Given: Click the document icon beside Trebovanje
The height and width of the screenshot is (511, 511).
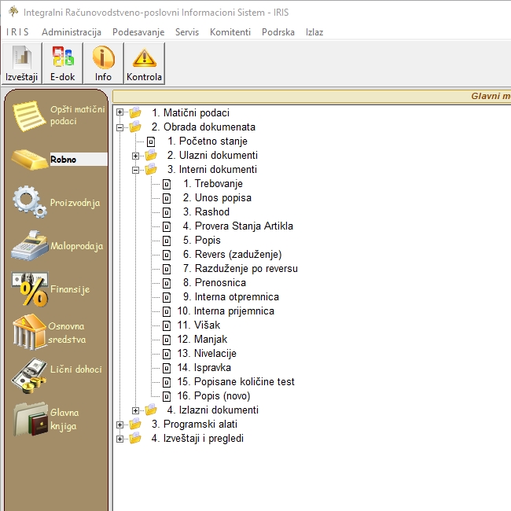Looking at the screenshot, I should pyautogui.click(x=167, y=184).
